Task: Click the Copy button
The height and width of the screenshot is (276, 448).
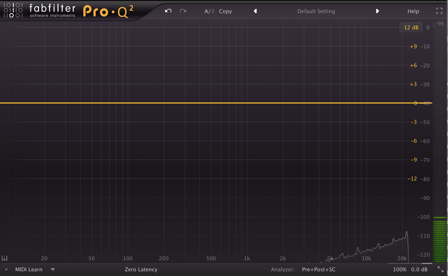Action: pos(225,11)
